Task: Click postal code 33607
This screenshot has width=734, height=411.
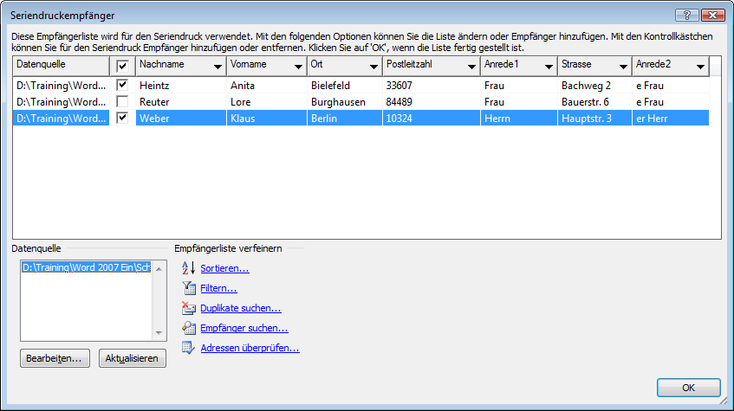Action: [432, 85]
